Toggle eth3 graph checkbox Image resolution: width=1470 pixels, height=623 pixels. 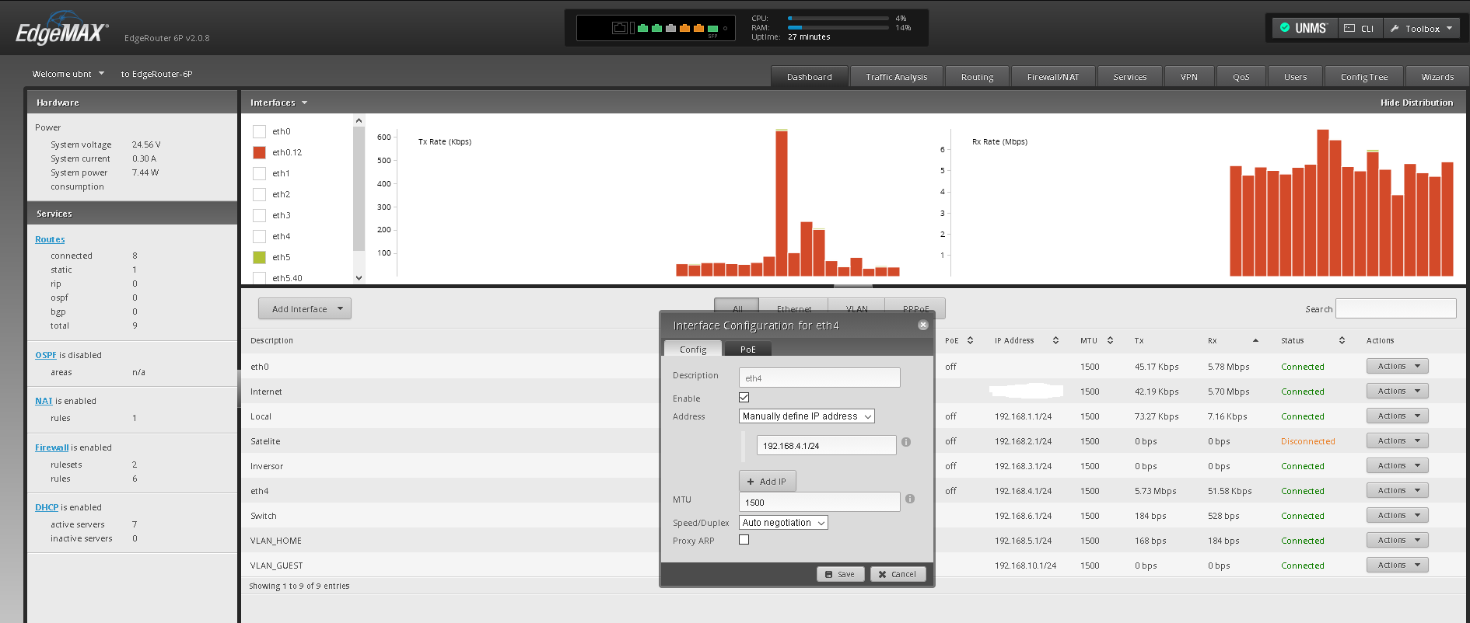coord(260,215)
